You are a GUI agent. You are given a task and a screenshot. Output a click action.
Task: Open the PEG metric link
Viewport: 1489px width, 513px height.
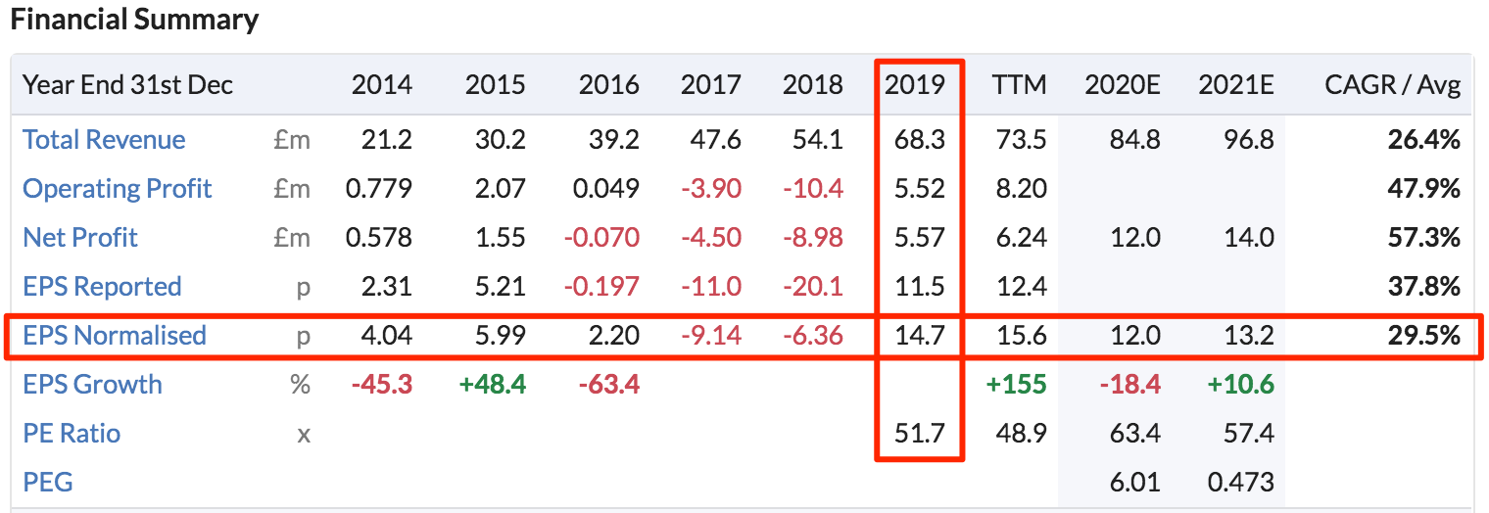[x=48, y=482]
